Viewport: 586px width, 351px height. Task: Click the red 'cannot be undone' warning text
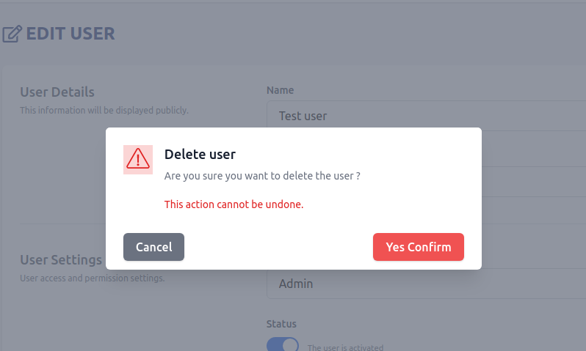[x=234, y=204]
